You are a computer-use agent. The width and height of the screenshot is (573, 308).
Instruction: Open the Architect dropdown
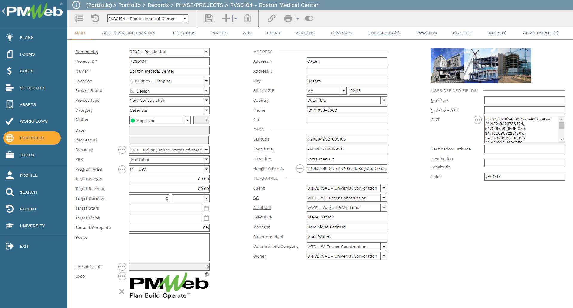pyautogui.click(x=384, y=207)
